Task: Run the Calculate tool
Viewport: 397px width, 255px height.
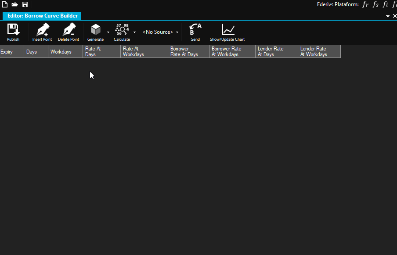Action: (122, 30)
